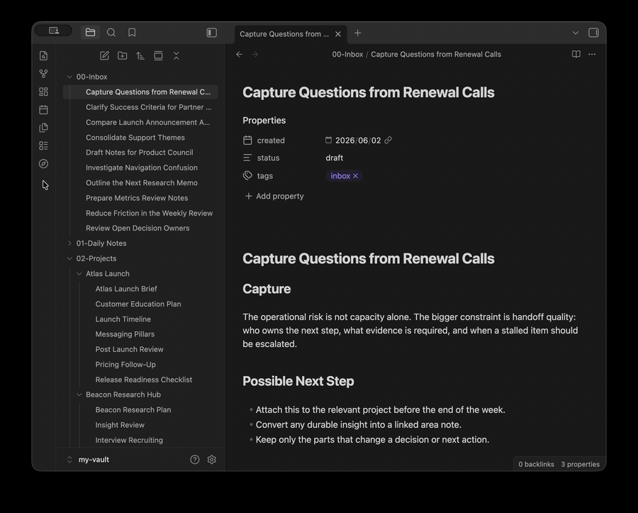Open command palette ribbon icon

pos(43,145)
